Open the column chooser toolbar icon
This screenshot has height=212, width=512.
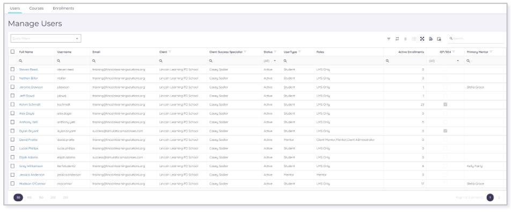coord(439,39)
